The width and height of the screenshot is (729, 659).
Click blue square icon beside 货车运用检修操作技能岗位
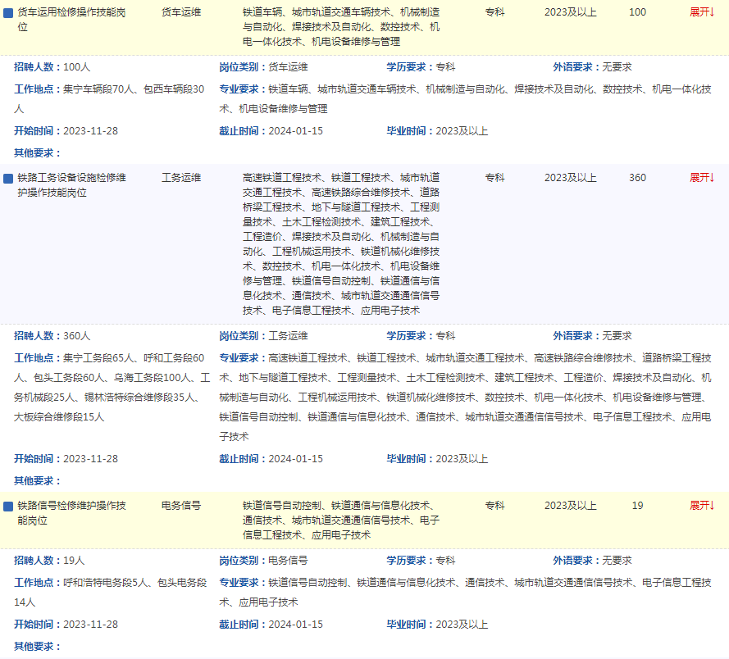9,14
